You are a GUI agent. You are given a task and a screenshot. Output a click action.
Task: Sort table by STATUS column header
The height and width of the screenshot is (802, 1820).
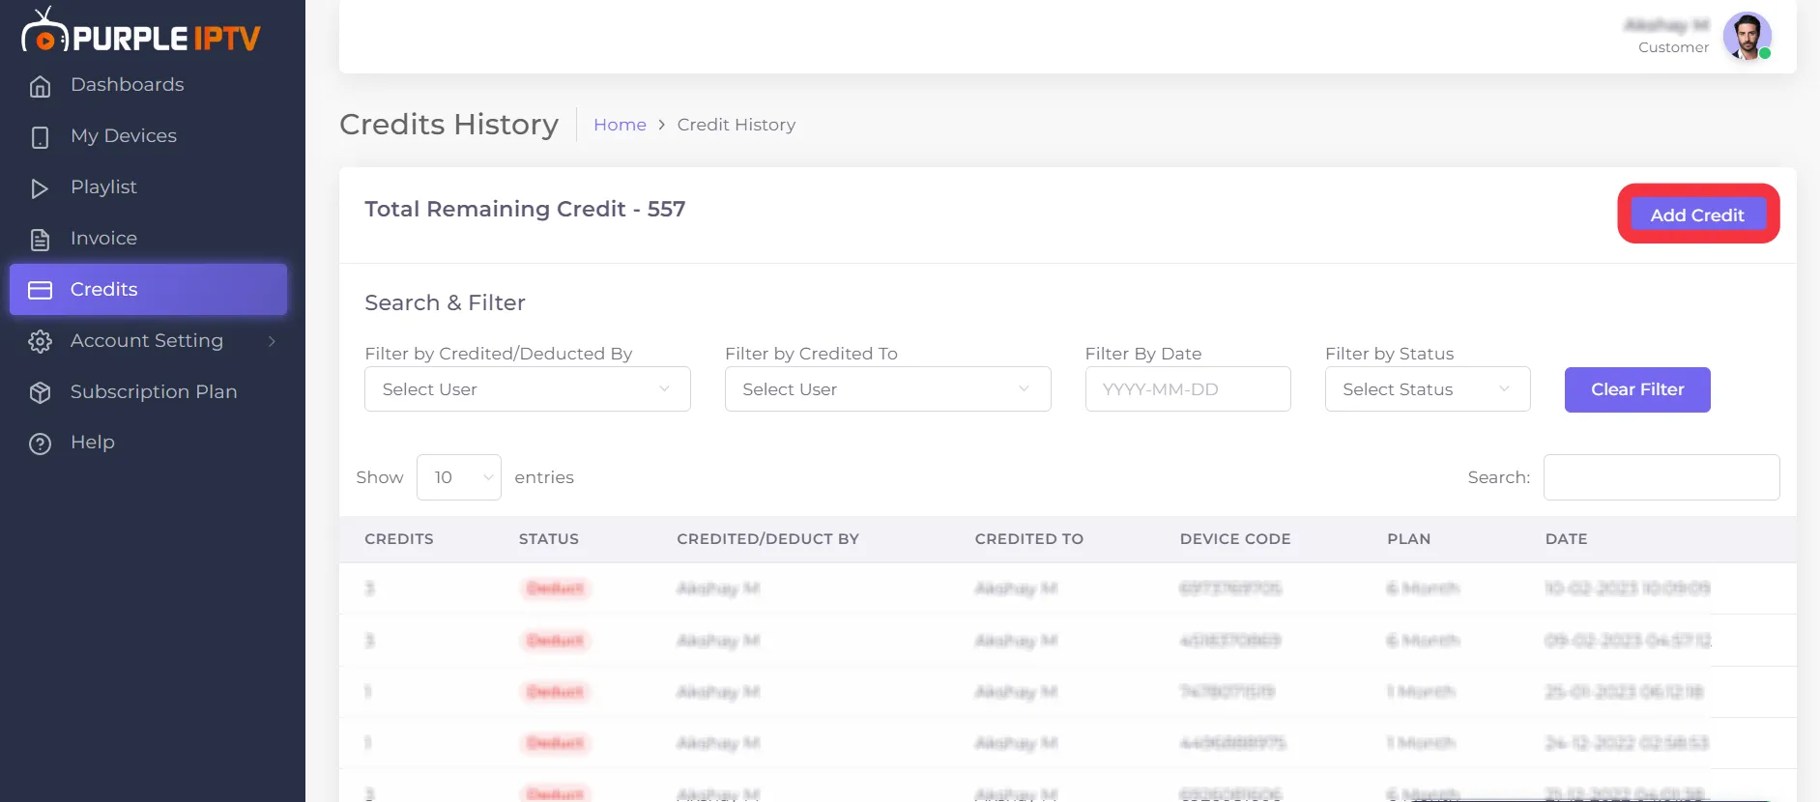pos(549,539)
